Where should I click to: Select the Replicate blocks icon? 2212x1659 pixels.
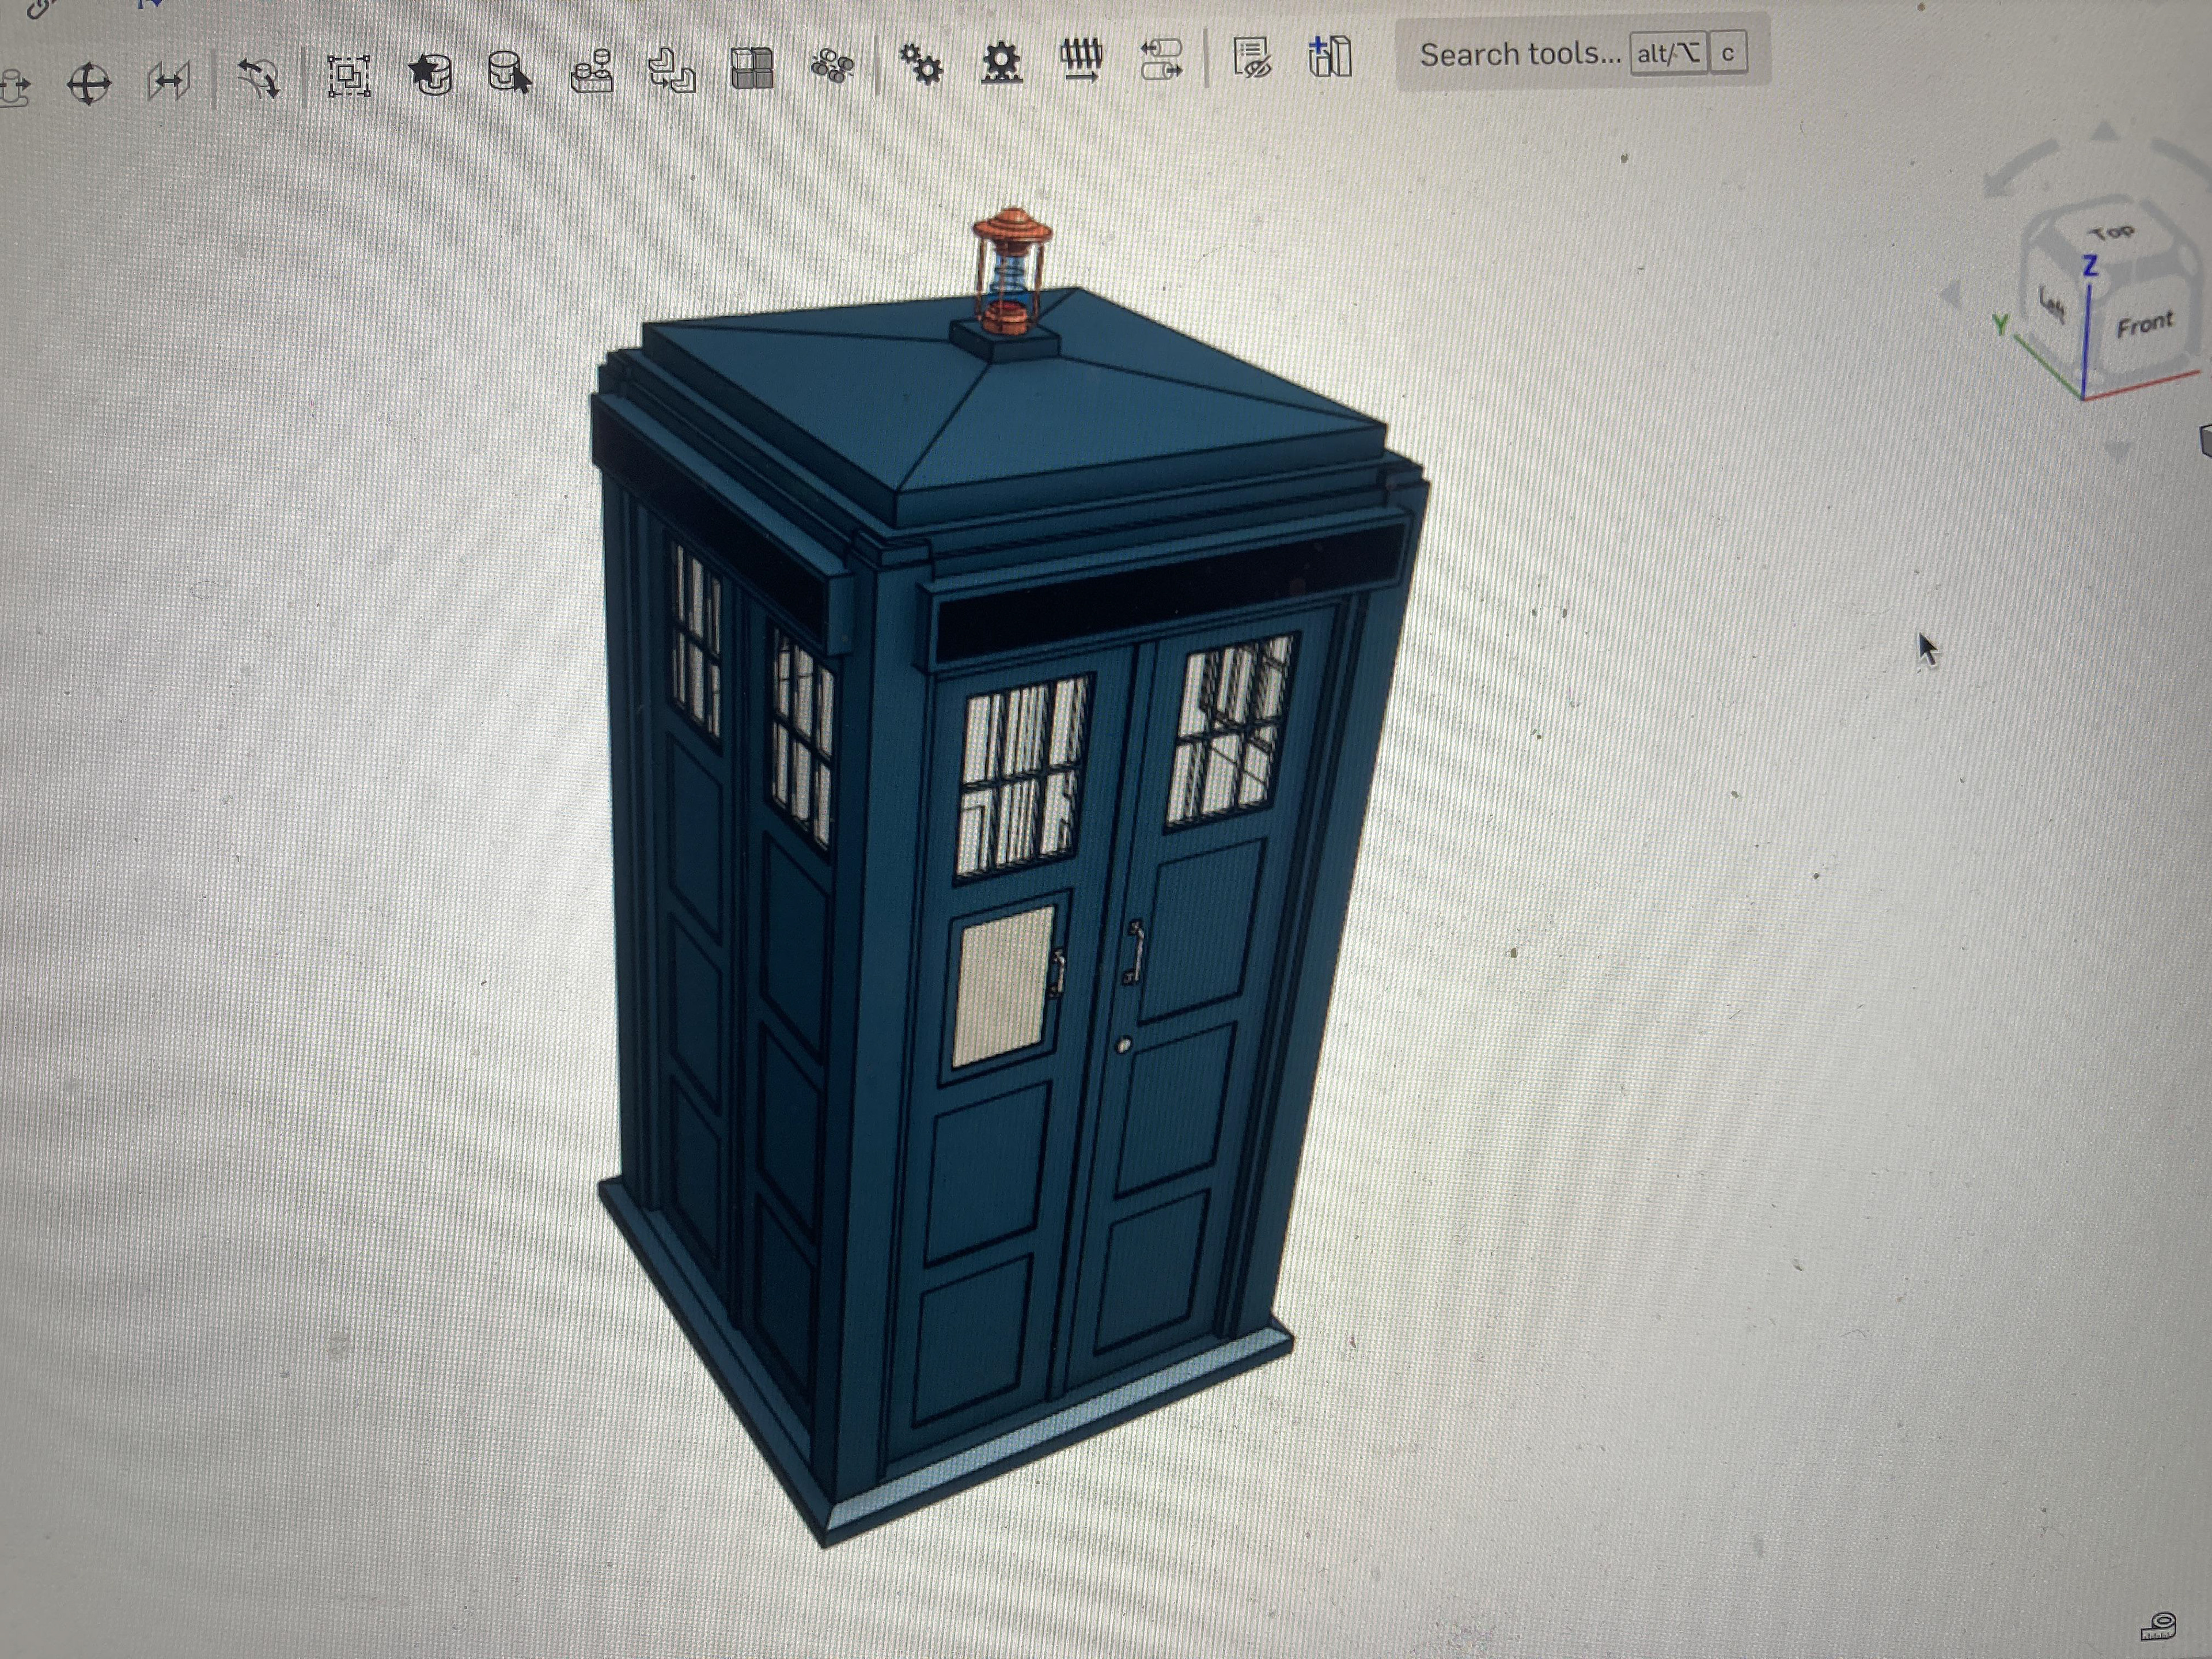[591, 71]
